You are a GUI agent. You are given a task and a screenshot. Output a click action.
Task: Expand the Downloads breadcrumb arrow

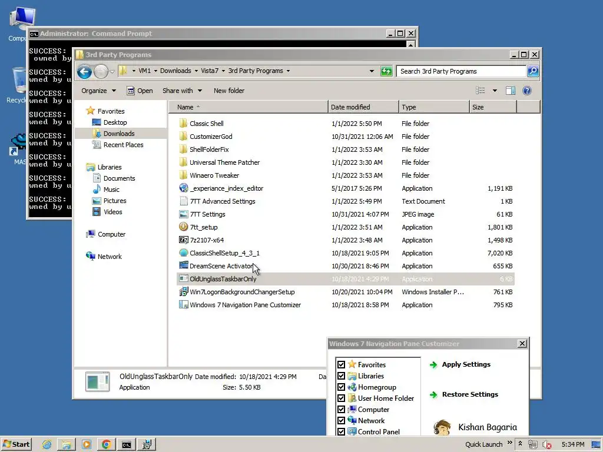[x=196, y=71]
